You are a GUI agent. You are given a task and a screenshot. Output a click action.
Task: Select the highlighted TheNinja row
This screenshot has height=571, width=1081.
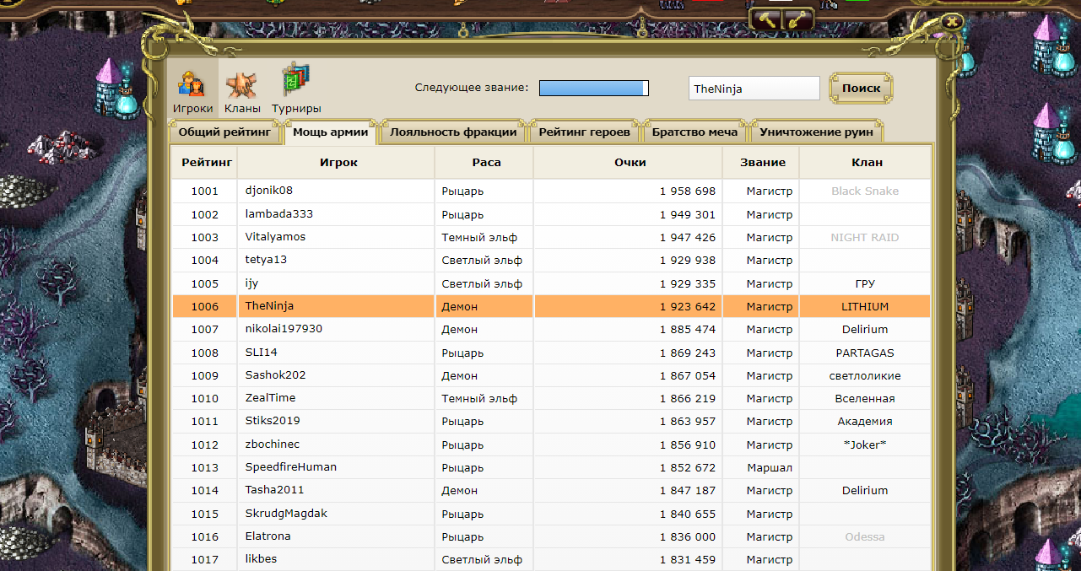pyautogui.click(x=551, y=306)
